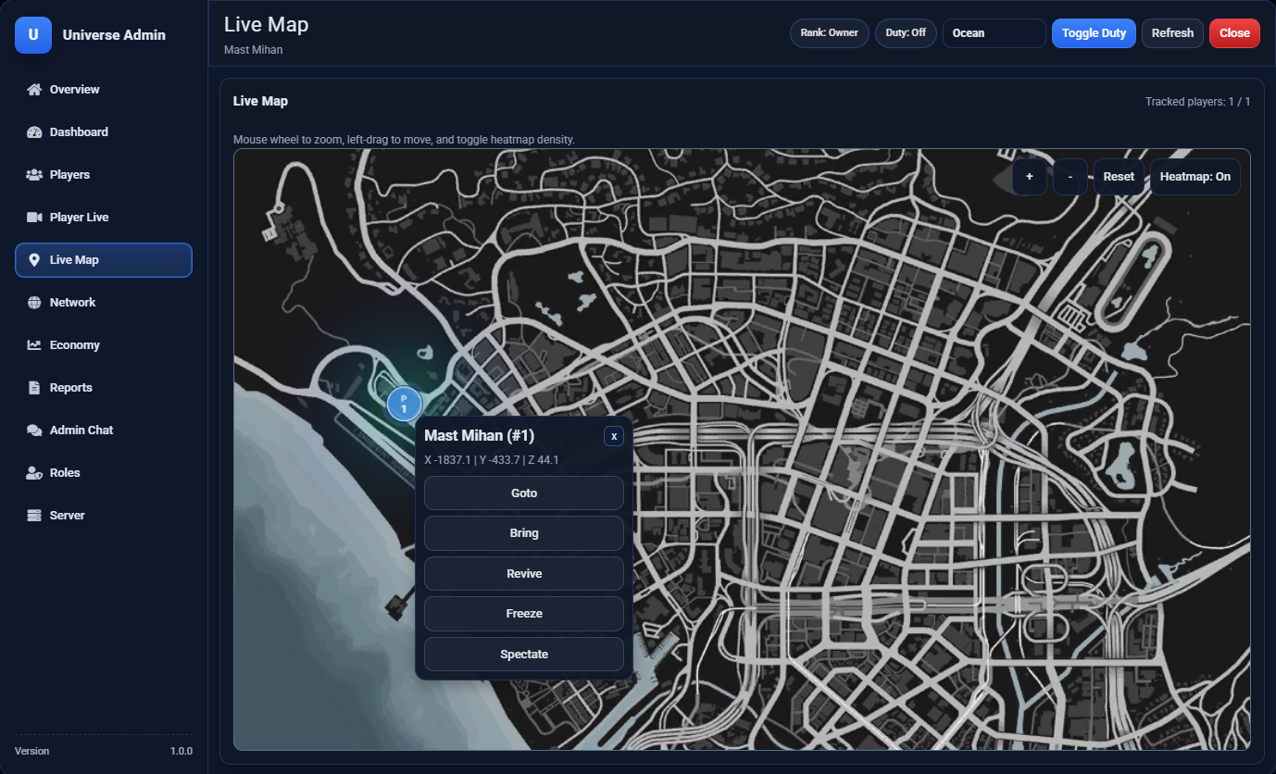Select the P1 player marker on map
This screenshot has height=774, width=1276.
404,404
